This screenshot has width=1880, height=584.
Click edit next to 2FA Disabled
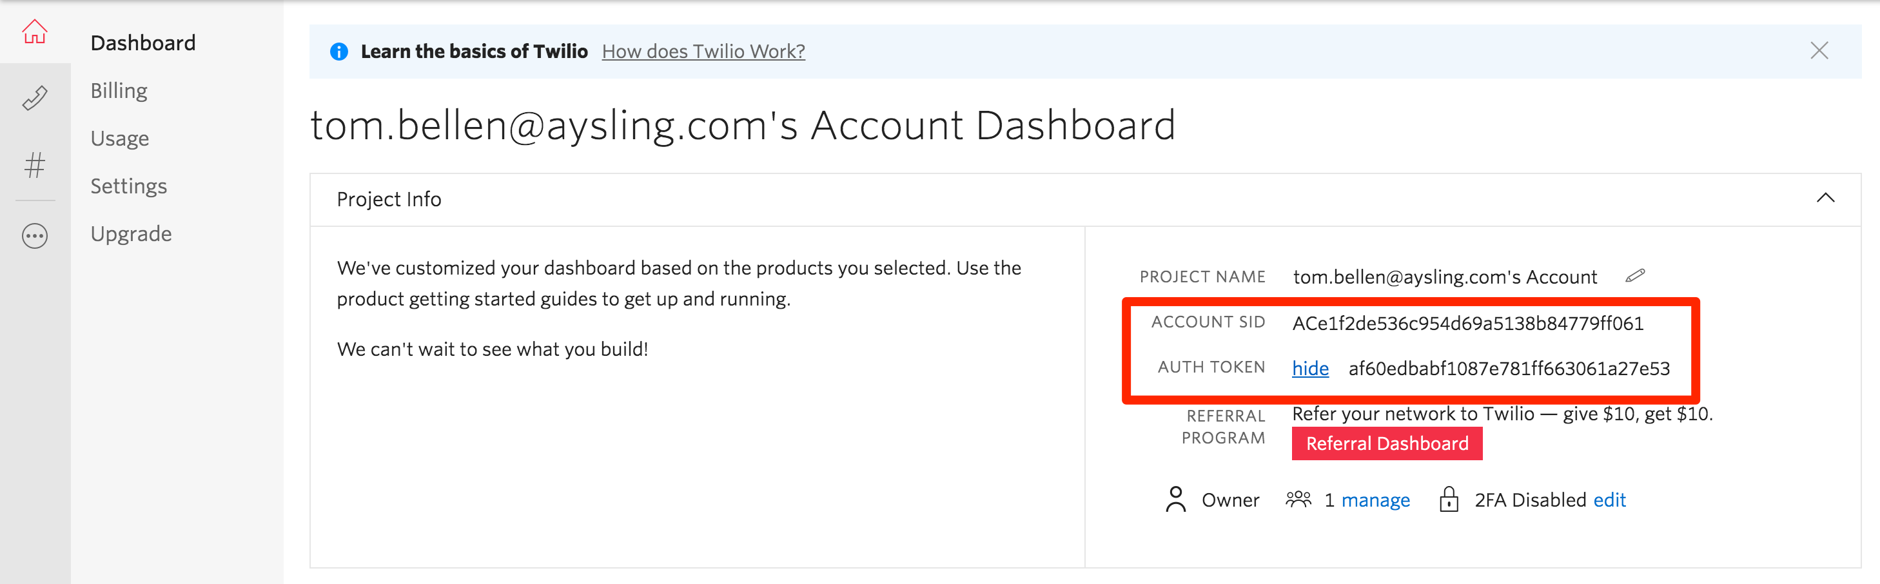1609,500
